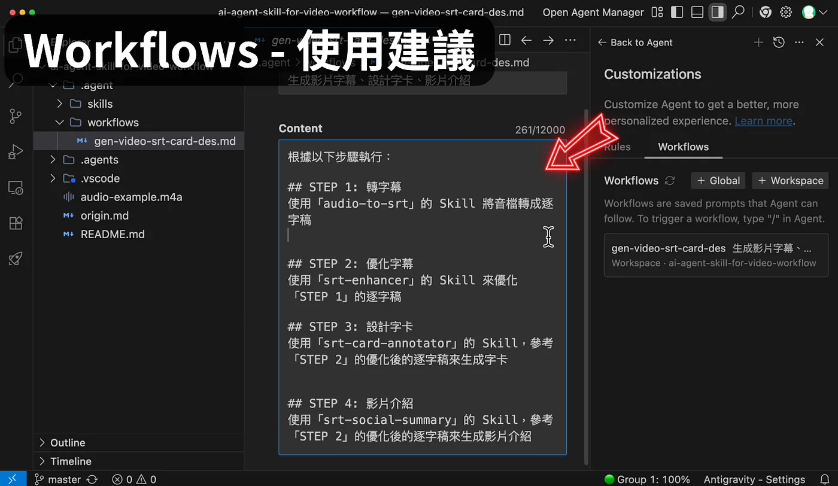Navigate back with the left arrow
The height and width of the screenshot is (486, 838).
526,40
